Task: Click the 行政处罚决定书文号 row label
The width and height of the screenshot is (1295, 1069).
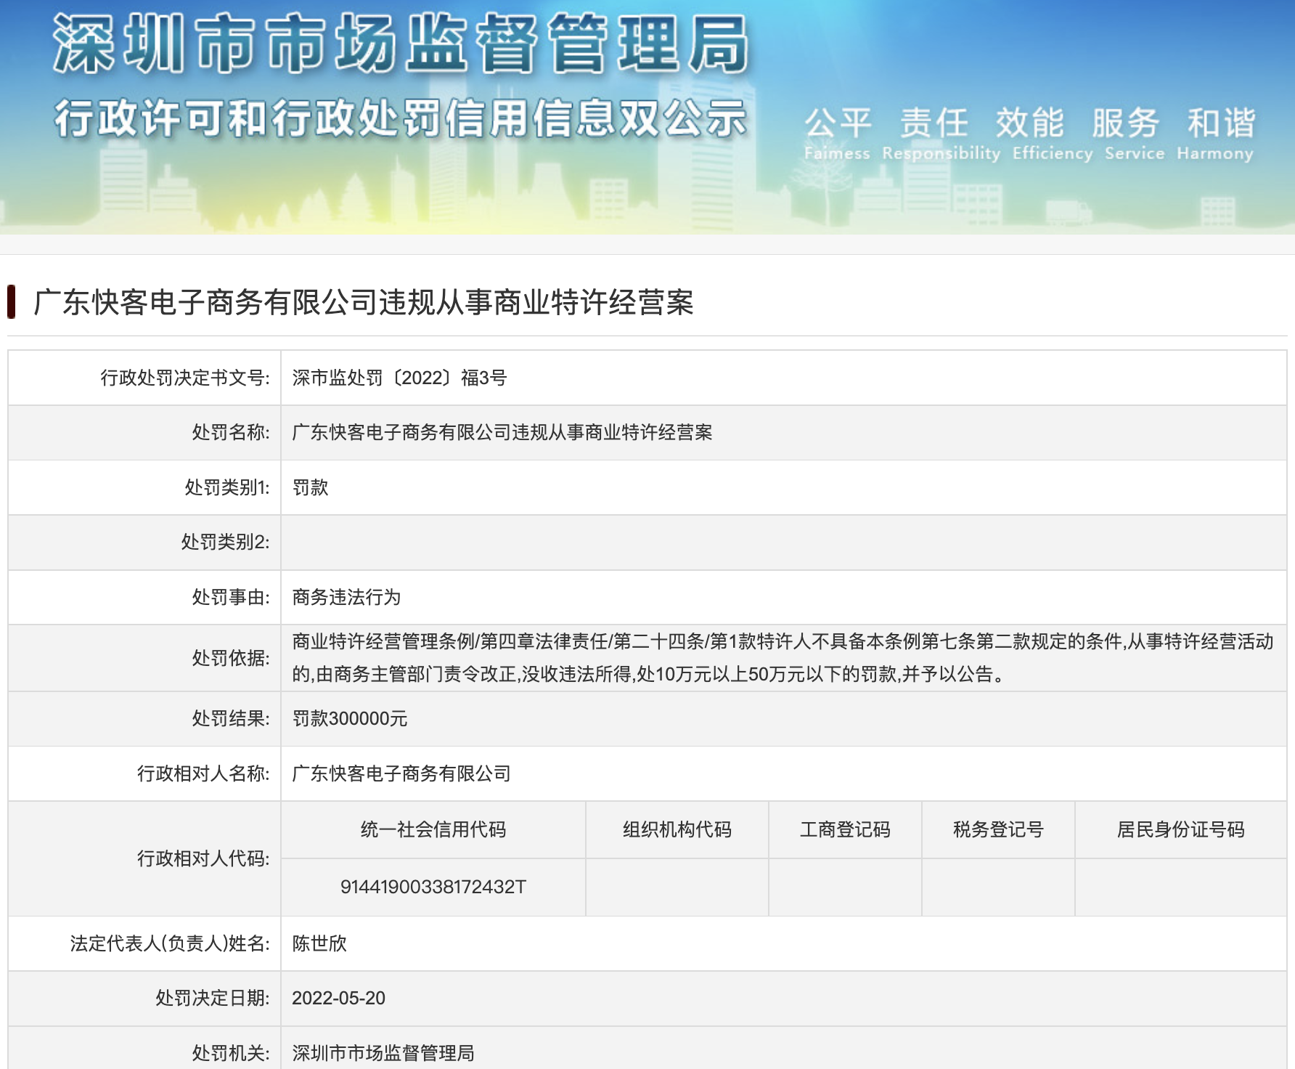Action: pyautogui.click(x=185, y=378)
